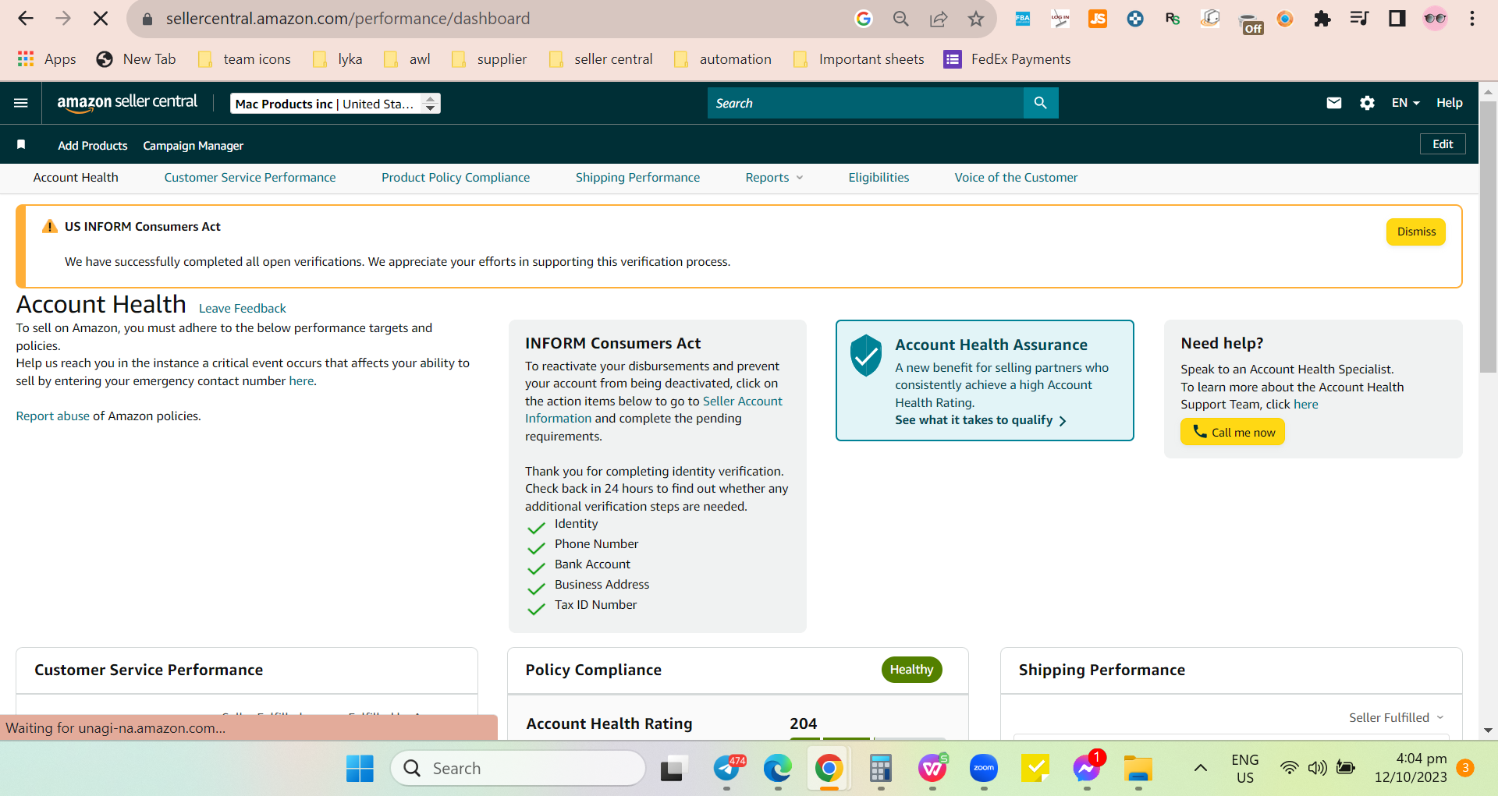Open the Eligibilities tab
1498x796 pixels.
pos(879,178)
